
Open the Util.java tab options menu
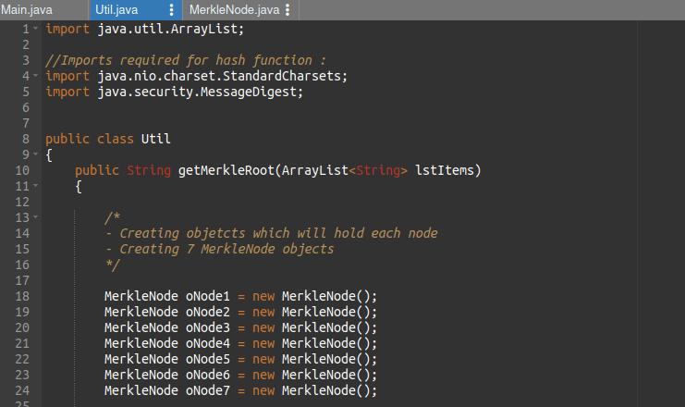(171, 10)
